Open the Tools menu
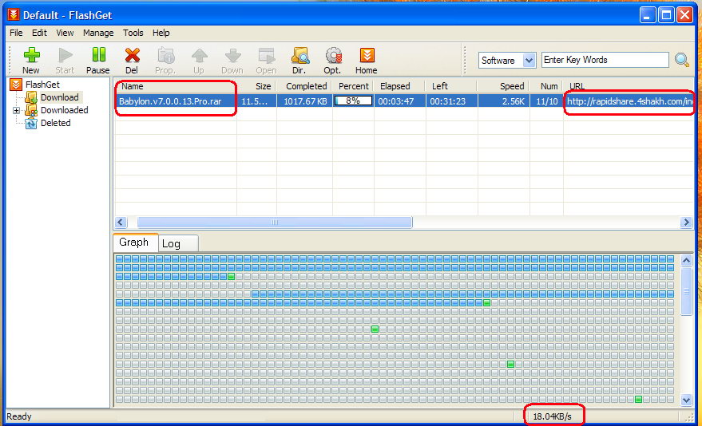The width and height of the screenshot is (702, 426). click(x=133, y=33)
